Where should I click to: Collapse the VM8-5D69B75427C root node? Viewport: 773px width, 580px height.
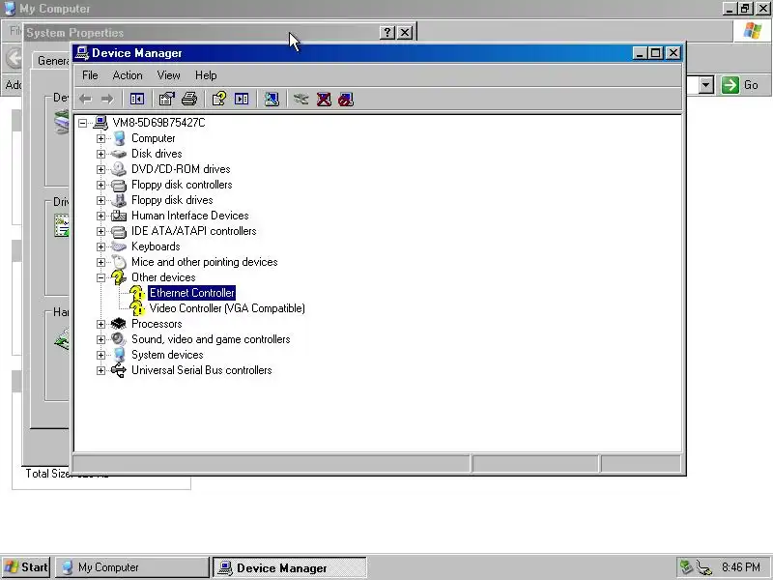(x=82, y=123)
